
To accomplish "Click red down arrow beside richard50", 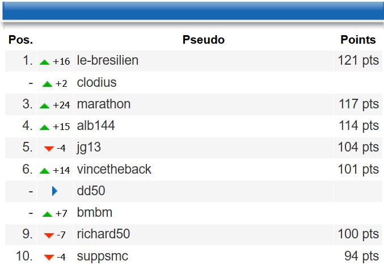I will coord(49,235).
